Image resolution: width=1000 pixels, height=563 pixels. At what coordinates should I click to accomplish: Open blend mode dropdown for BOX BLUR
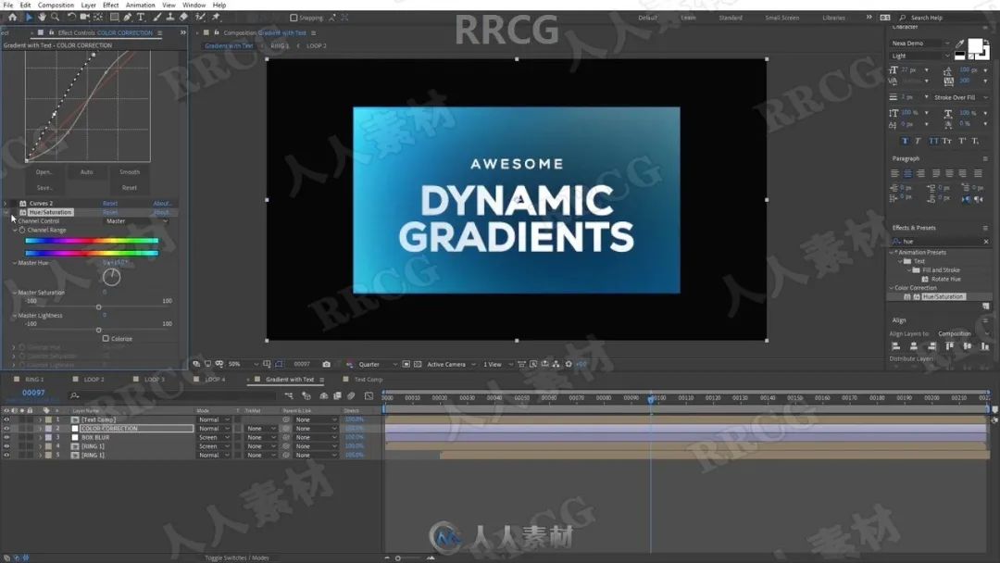pyautogui.click(x=213, y=438)
